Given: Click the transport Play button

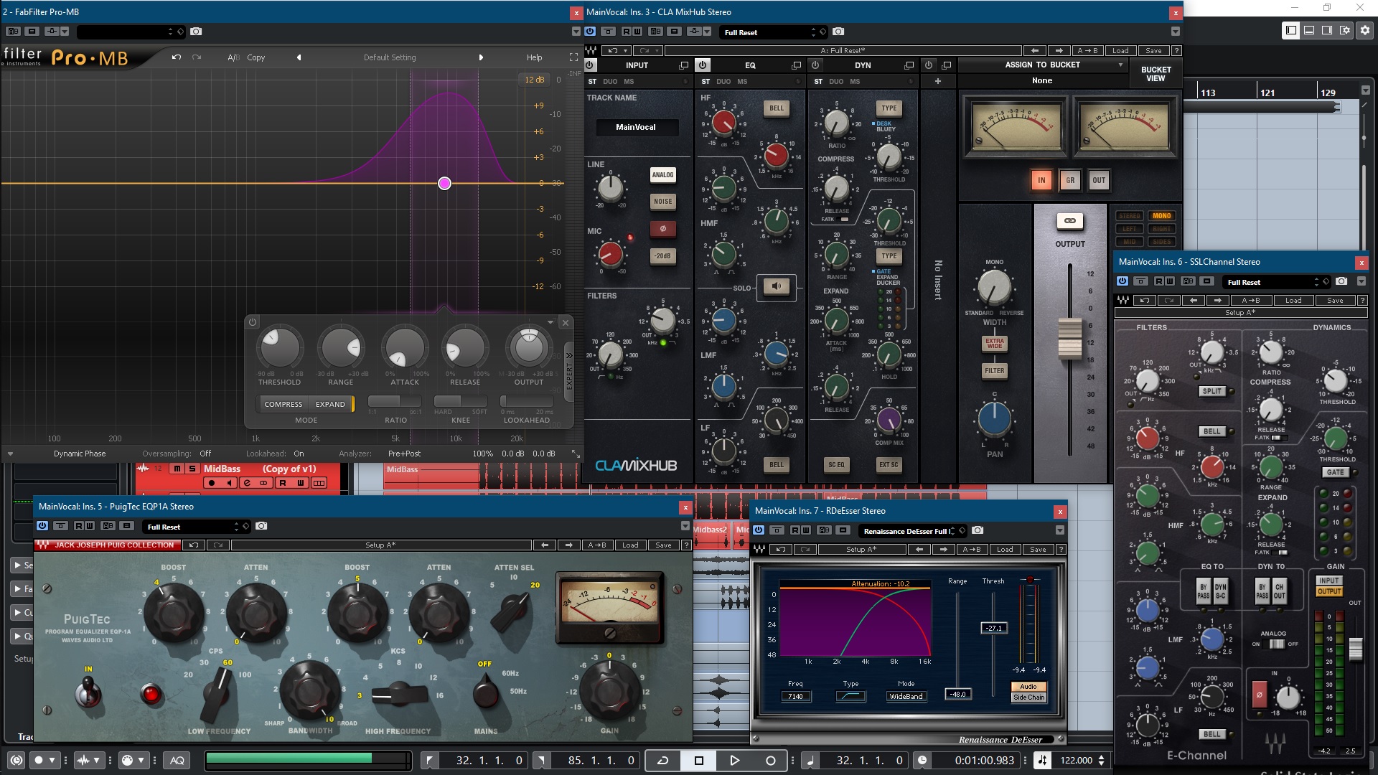Looking at the screenshot, I should tap(734, 761).
